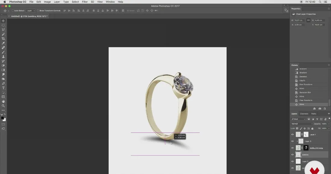Select the Move tool in the toolbox
Screen dimensions: 331x174
(x=3, y=21)
